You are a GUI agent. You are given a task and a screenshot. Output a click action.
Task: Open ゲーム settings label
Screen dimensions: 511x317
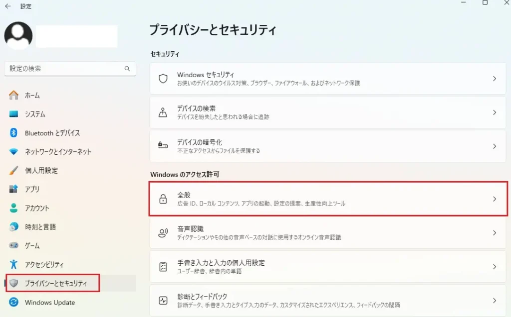[32, 245]
